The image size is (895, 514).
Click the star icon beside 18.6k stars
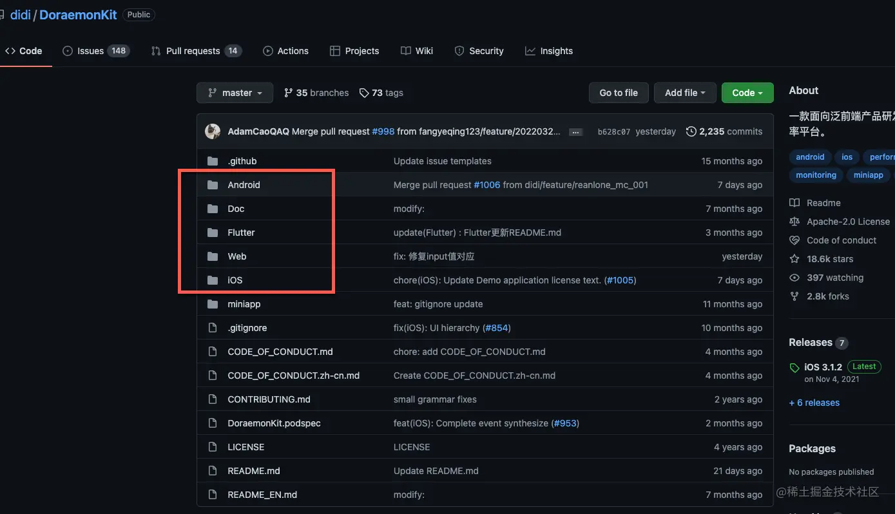pos(794,259)
